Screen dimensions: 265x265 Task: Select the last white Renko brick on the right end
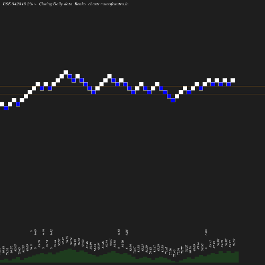233,80
